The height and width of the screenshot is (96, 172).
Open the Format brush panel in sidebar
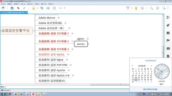click(168, 25)
